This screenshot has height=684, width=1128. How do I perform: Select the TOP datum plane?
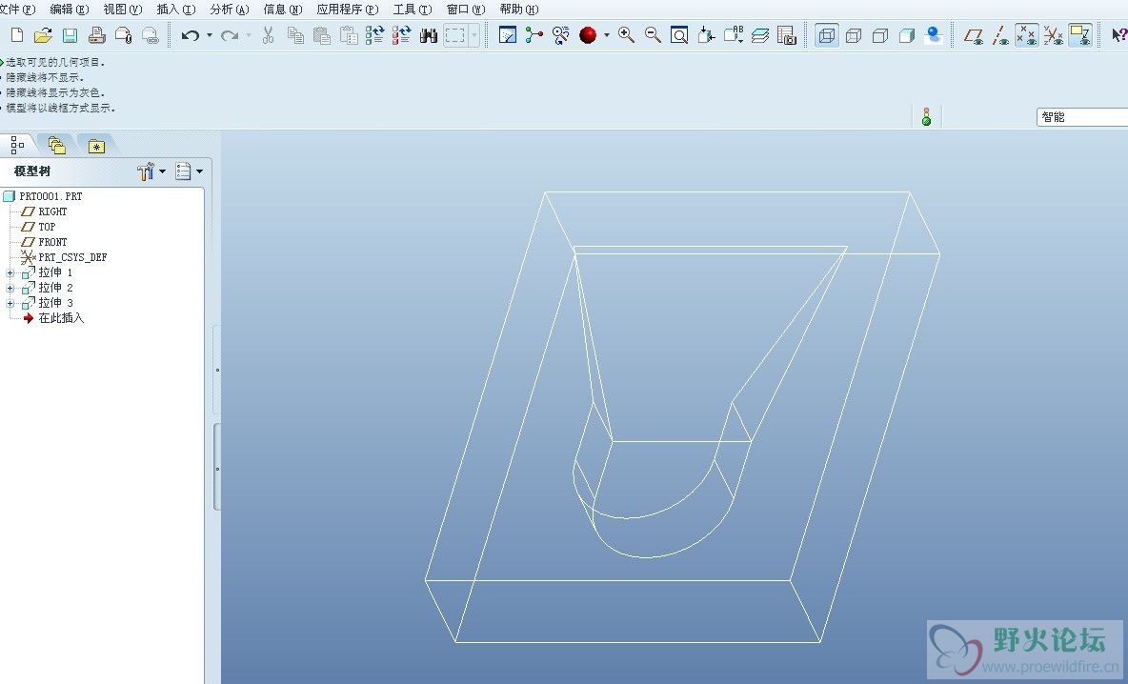46,227
